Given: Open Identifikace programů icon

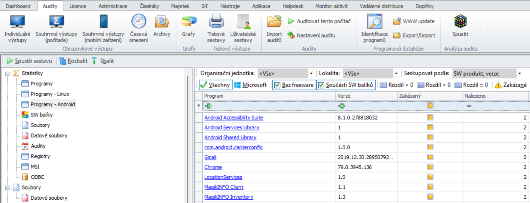Looking at the screenshot, I should 374,21.
